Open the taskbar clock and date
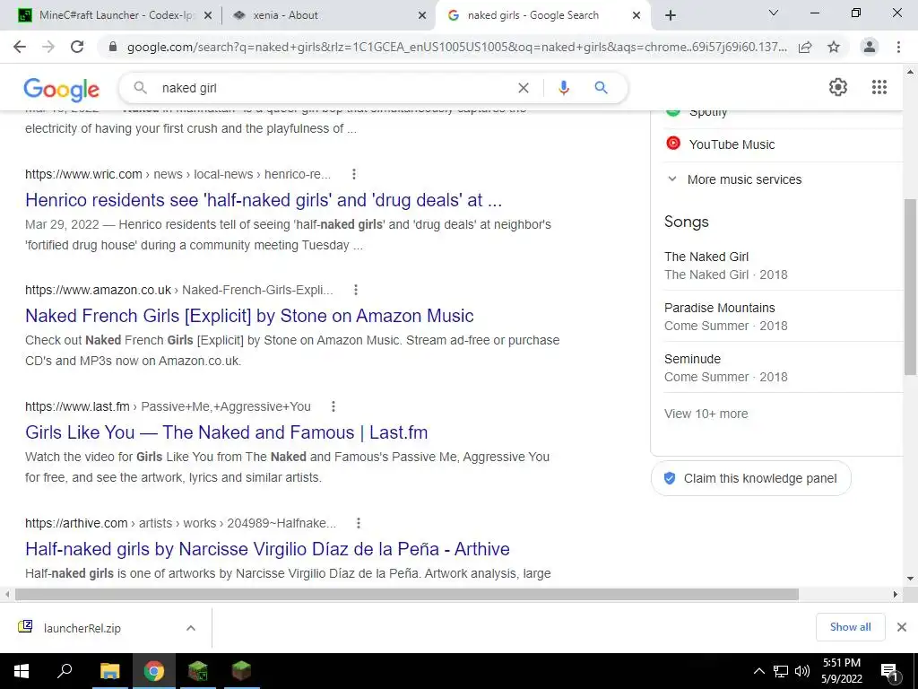918x689 pixels. pos(841,671)
